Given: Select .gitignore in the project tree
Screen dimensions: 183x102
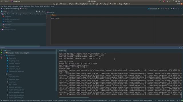Looking at the screenshot, I should click(x=8, y=16).
